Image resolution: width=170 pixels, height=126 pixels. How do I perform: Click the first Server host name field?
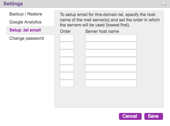pyautogui.click(x=111, y=38)
